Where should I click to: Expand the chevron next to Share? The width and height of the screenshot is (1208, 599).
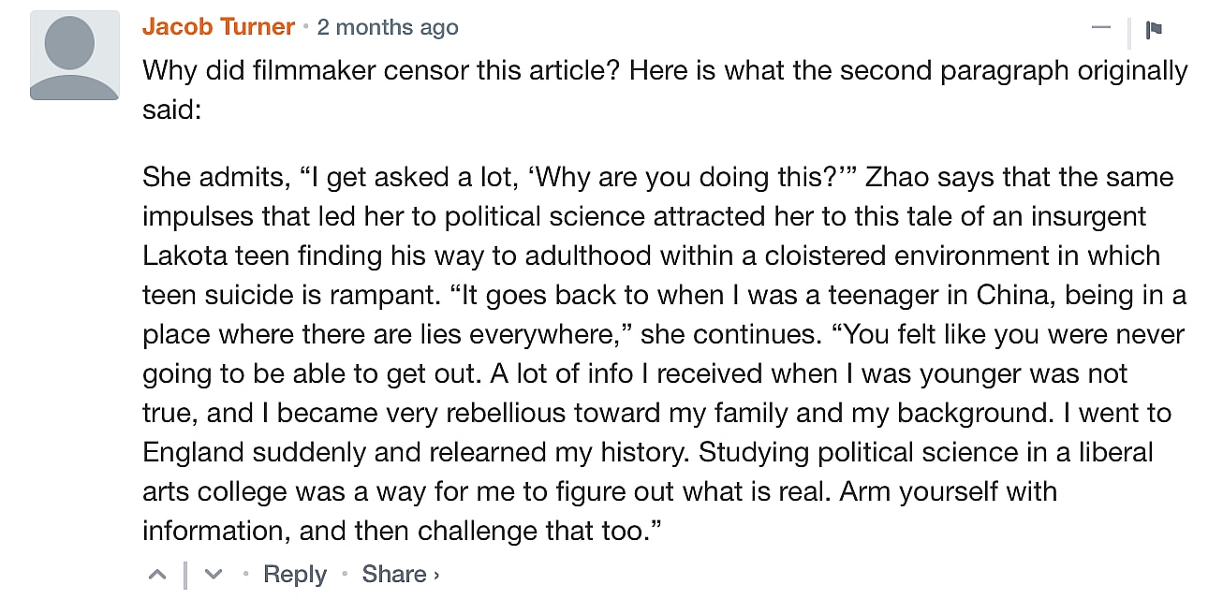[436, 575]
